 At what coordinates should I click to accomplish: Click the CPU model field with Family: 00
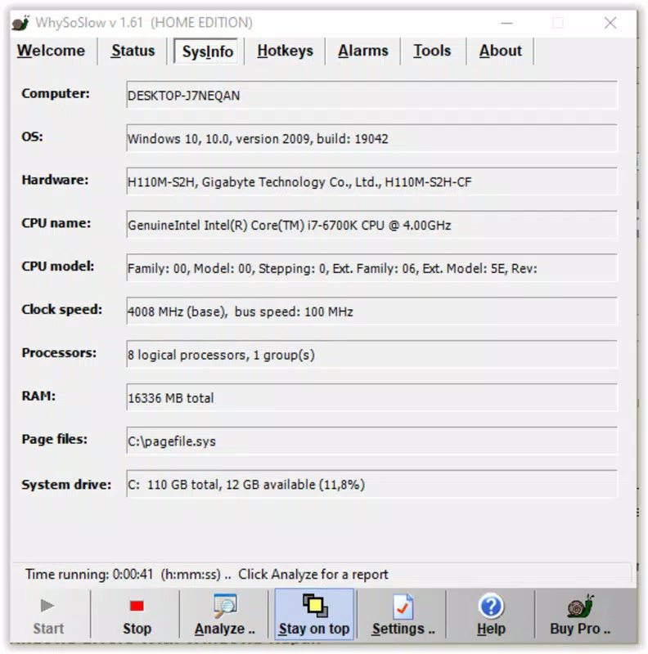(x=371, y=268)
